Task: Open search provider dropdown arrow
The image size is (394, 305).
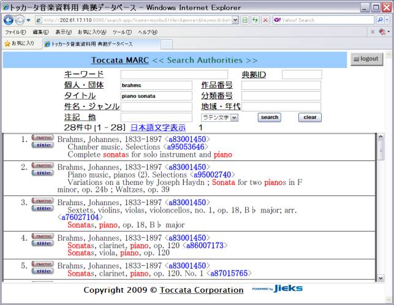Action: pyautogui.click(x=387, y=20)
